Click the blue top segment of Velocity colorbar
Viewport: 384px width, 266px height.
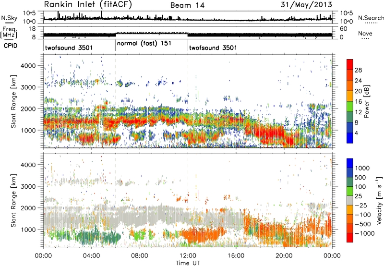tap(350, 163)
